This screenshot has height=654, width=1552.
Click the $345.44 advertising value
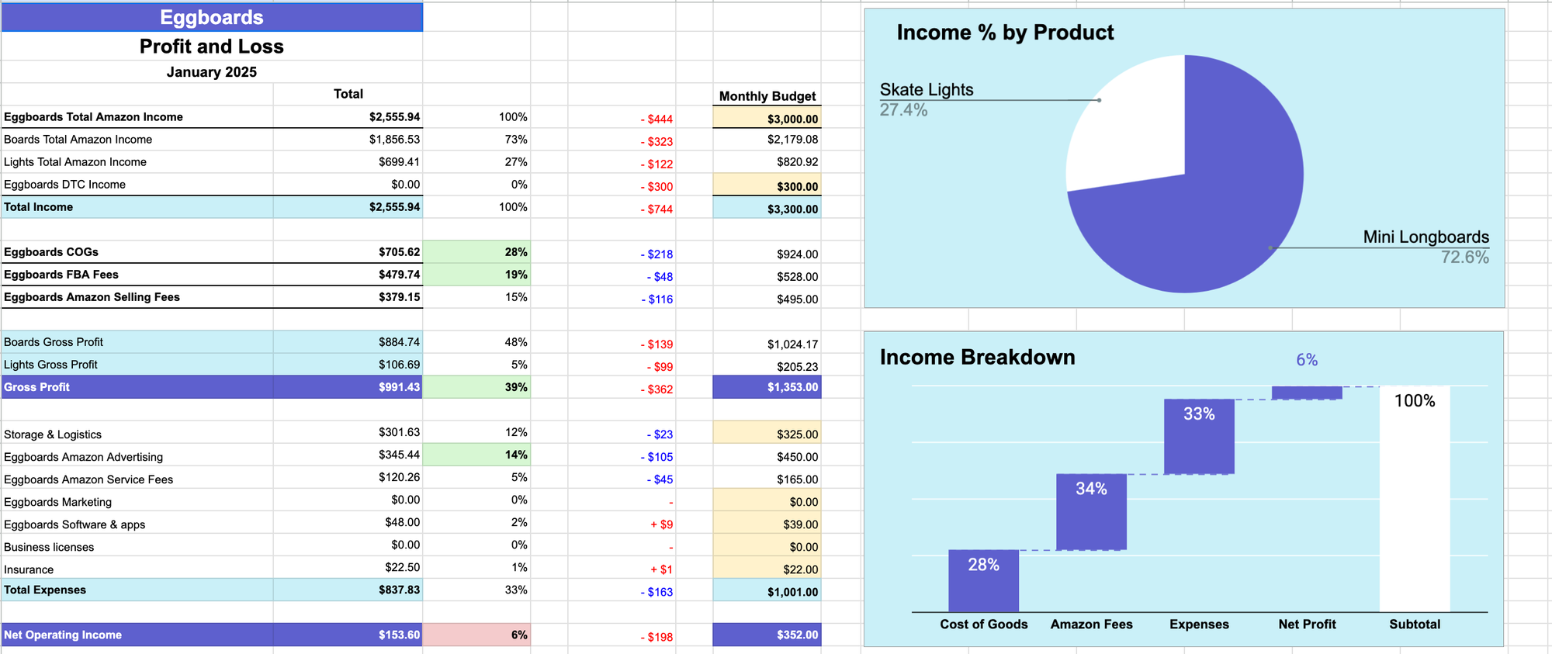click(x=399, y=455)
